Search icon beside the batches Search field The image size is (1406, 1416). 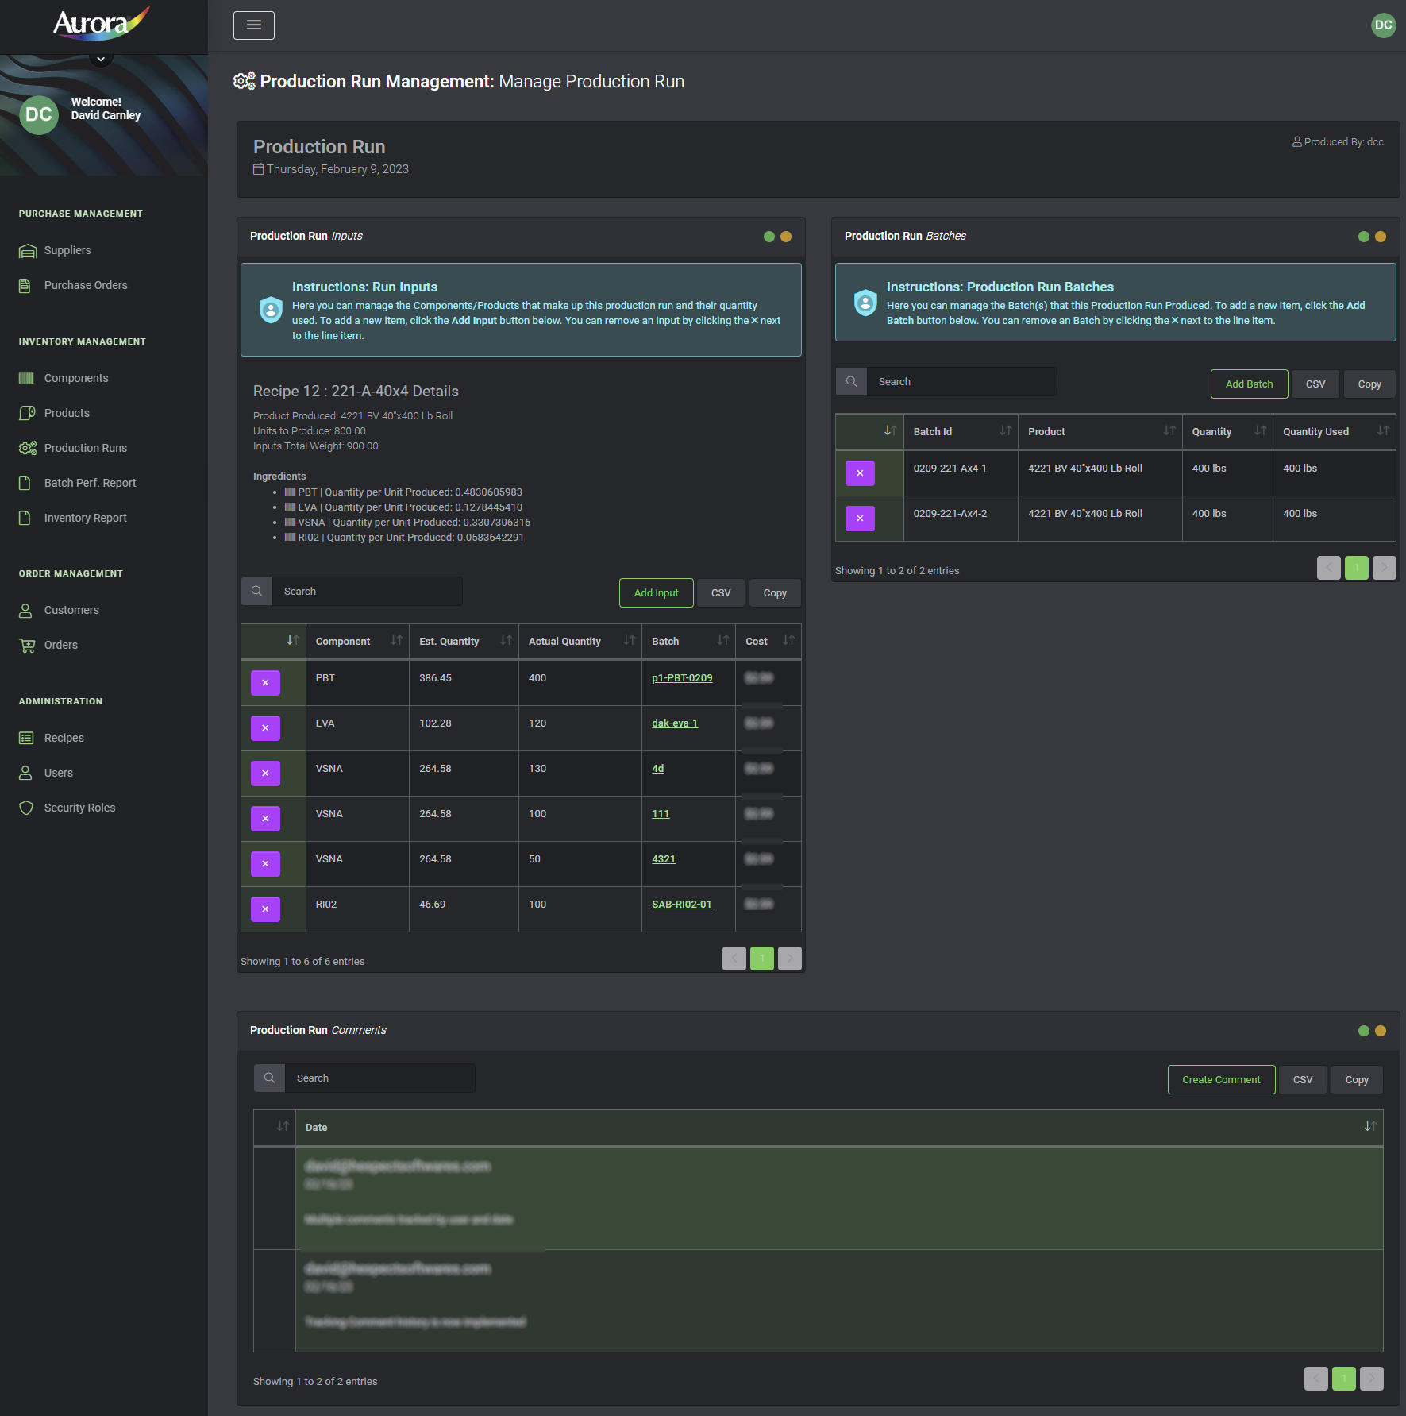tap(851, 382)
